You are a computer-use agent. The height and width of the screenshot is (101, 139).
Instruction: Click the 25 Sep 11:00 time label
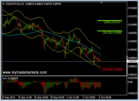coord(25,97)
